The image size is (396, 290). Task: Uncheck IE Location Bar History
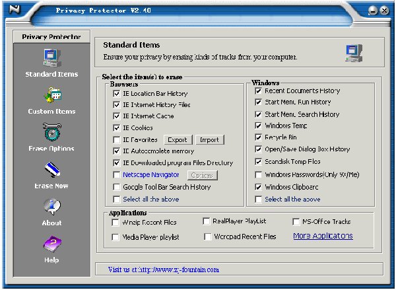coord(116,94)
